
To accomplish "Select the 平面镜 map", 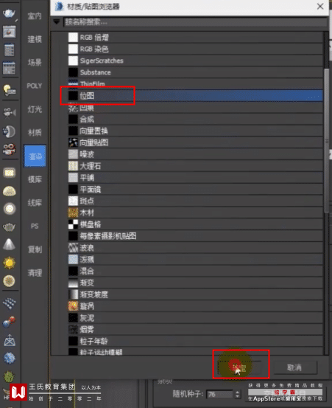I will (195, 189).
